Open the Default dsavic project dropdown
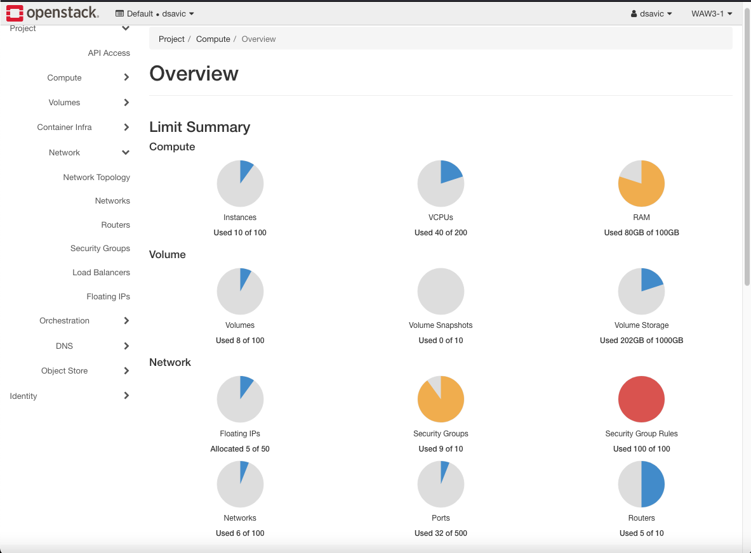 coord(155,14)
